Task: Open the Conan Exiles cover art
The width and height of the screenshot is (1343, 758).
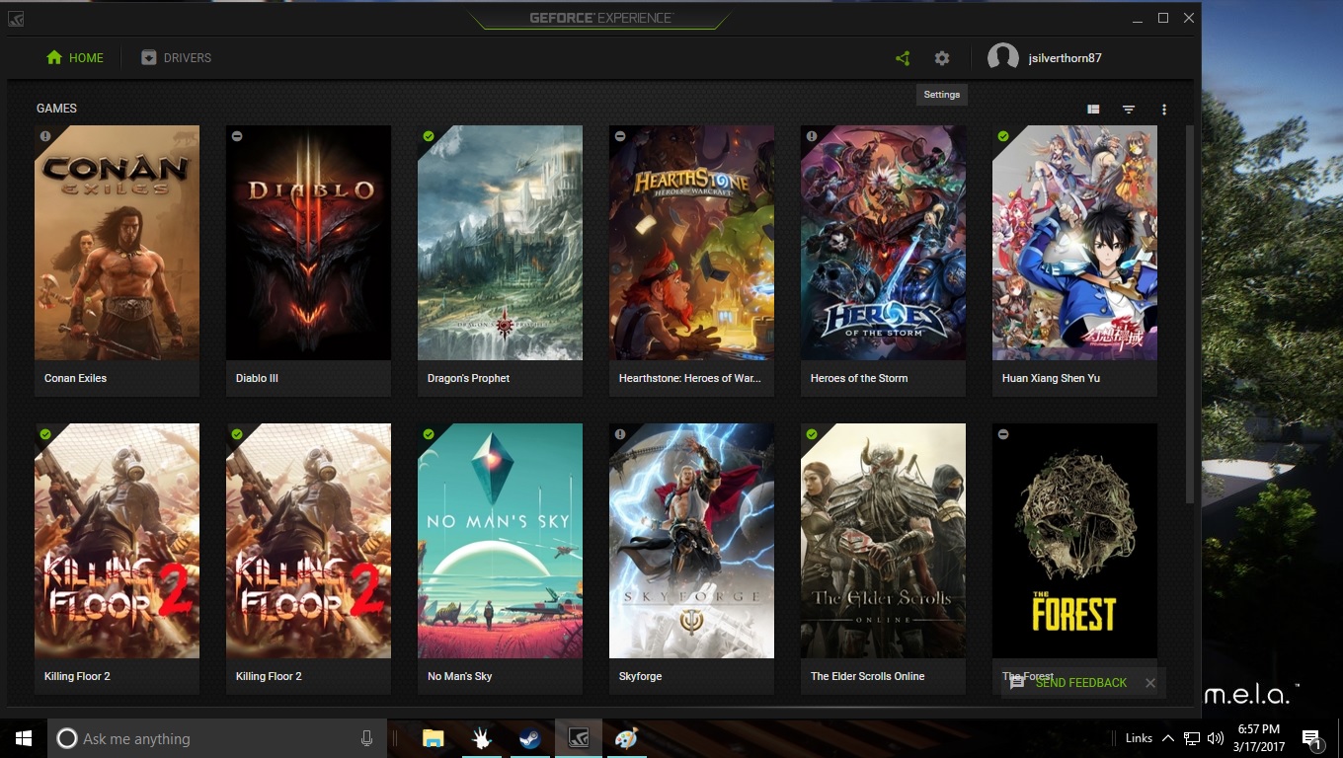Action: pos(117,243)
